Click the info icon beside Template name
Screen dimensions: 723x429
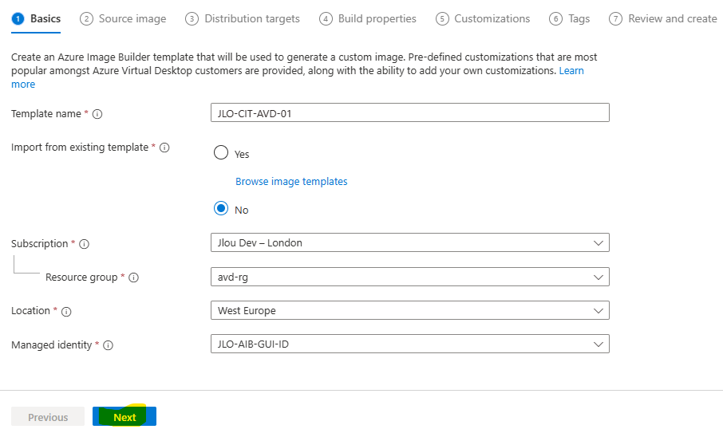97,114
